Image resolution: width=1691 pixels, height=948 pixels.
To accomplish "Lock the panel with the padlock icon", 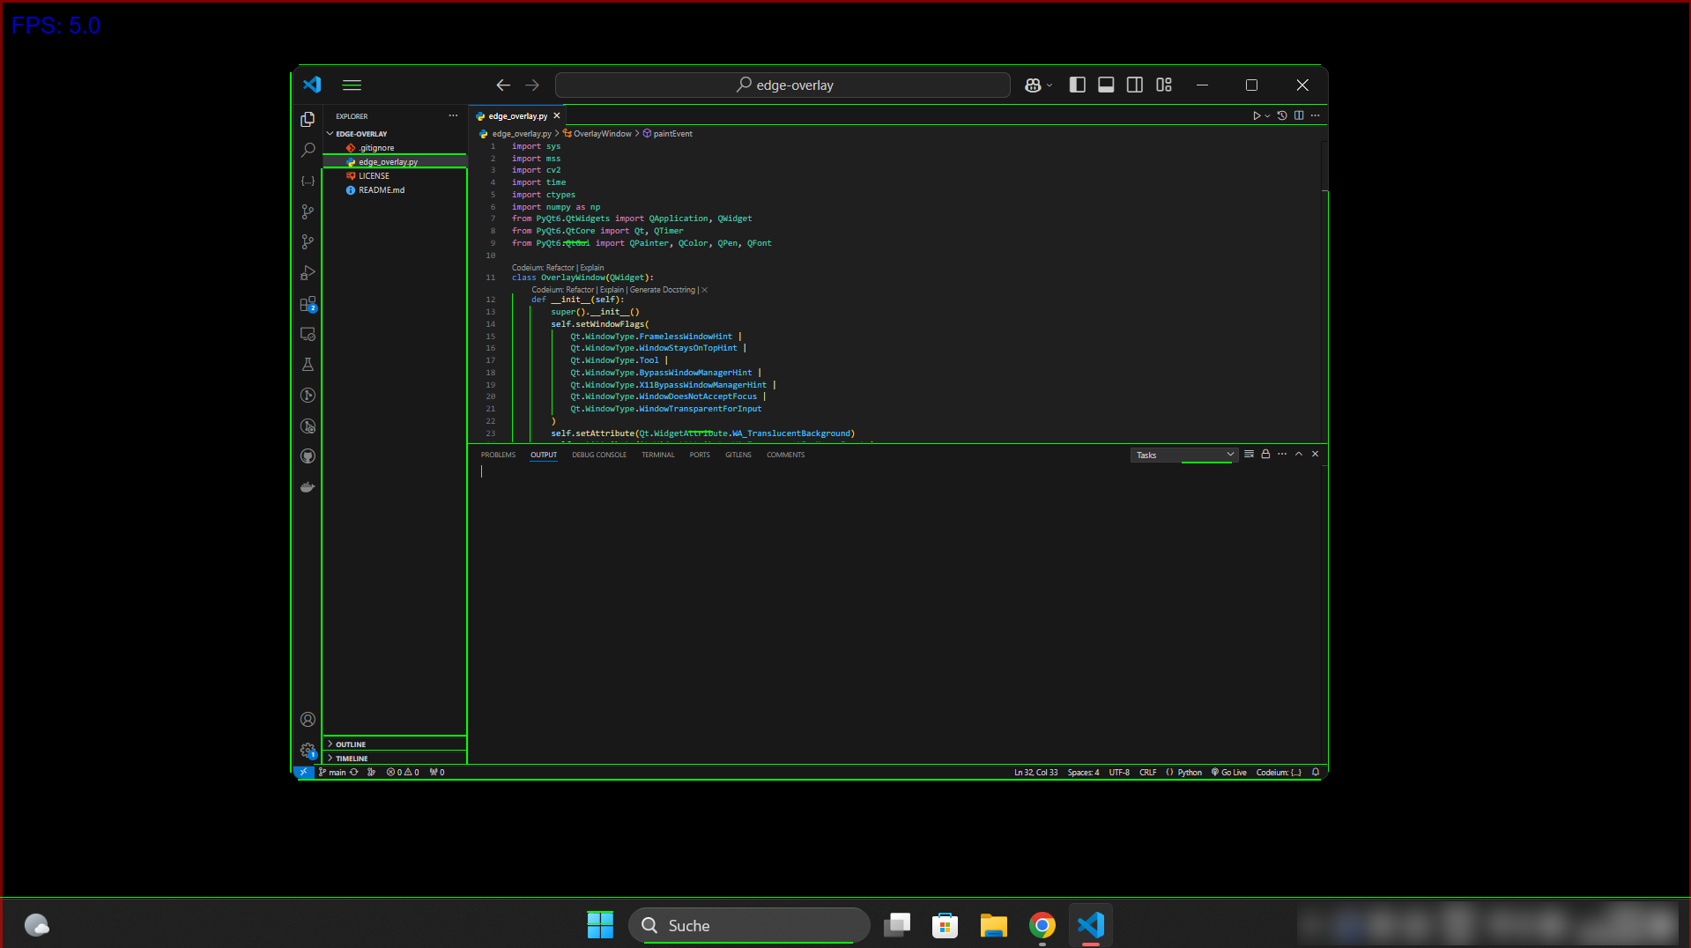I will pyautogui.click(x=1265, y=454).
